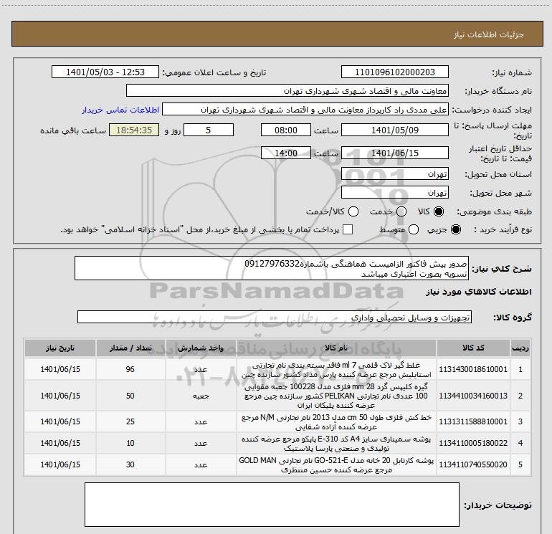Image resolution: width=552 pixels, height=534 pixels.
Task: Click the goods group field تجهیزات و وسایل تحصیلی
Action: [275, 317]
